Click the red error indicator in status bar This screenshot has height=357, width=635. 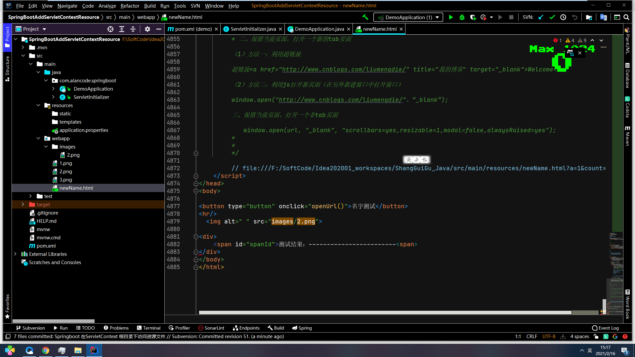click(x=625, y=337)
